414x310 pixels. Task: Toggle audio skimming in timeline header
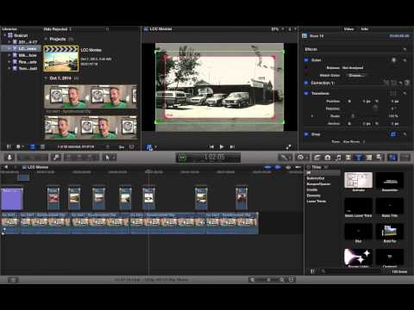pyautogui.click(x=278, y=167)
